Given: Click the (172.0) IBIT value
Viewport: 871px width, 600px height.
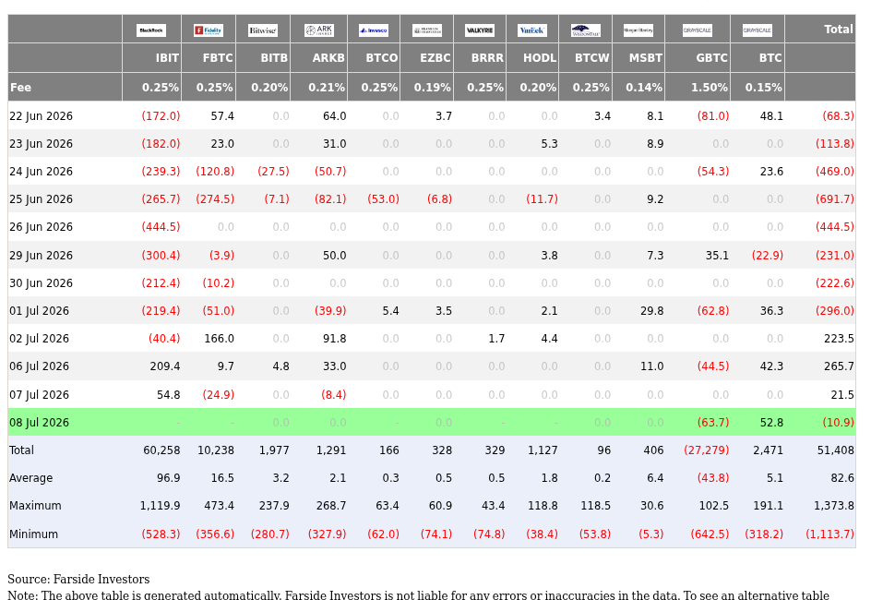Looking at the screenshot, I should point(161,116).
